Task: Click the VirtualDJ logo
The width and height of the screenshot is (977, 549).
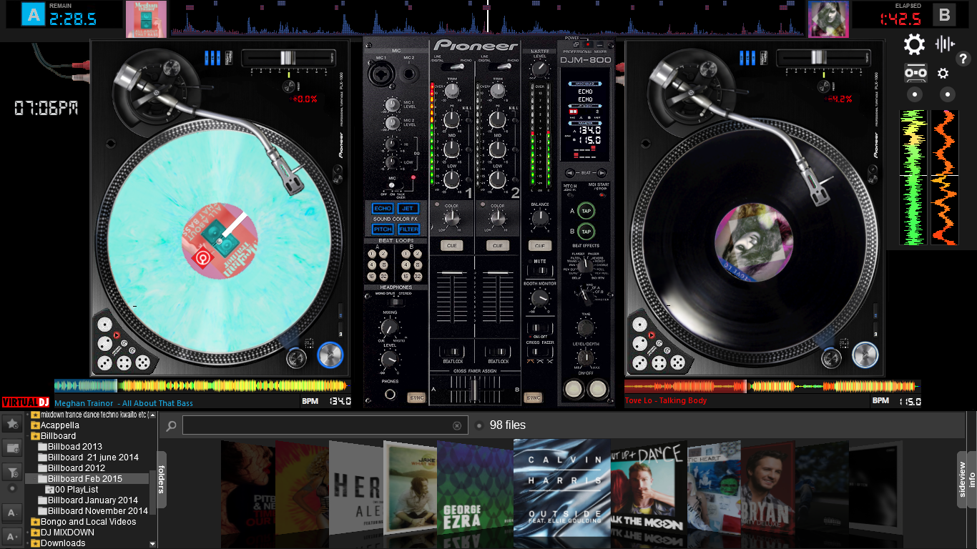Action: point(26,402)
